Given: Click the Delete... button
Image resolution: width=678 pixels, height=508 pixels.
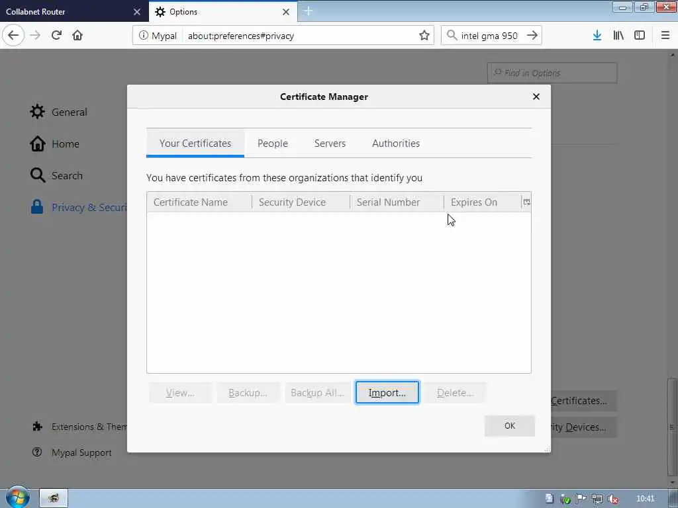Looking at the screenshot, I should coord(455,393).
